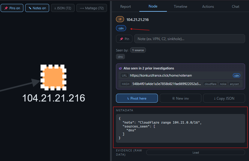Click the purple loop icon beside Also seen
This screenshot has width=249, height=161.
(x=120, y=68)
